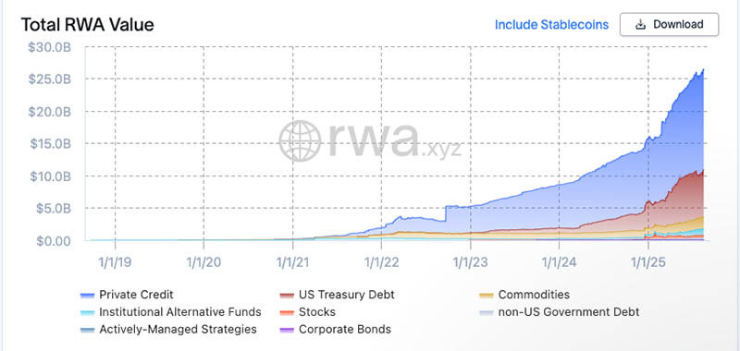Viewport: 740px width, 351px height.
Task: Click the 1/1/22 axis date marker
Action: [381, 263]
